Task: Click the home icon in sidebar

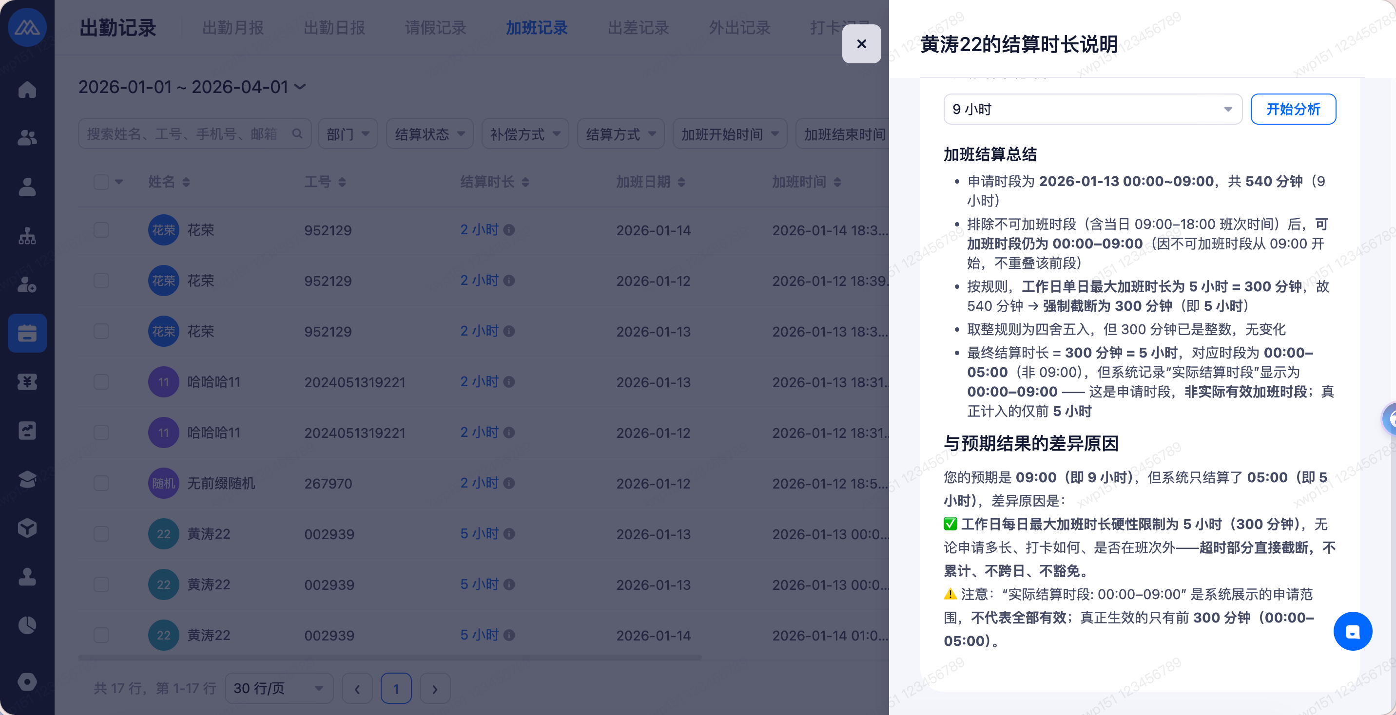Action: pyautogui.click(x=27, y=90)
